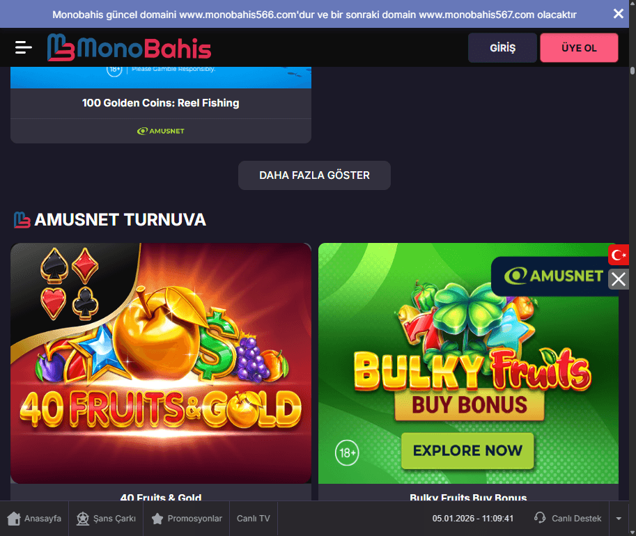Click the page vertical scrollbar
Viewport: 636px width, 536px height.
click(x=633, y=71)
